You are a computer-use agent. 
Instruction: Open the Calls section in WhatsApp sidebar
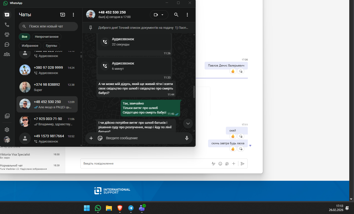point(7,24)
